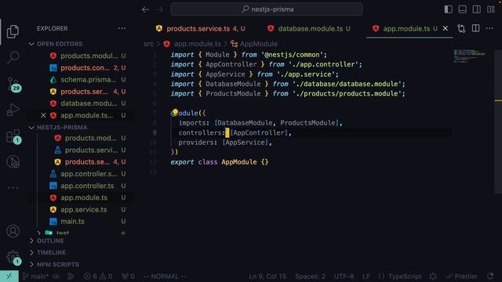The height and width of the screenshot is (282, 502).
Task: Click the lightbulb code action icon
Action: [175, 112]
